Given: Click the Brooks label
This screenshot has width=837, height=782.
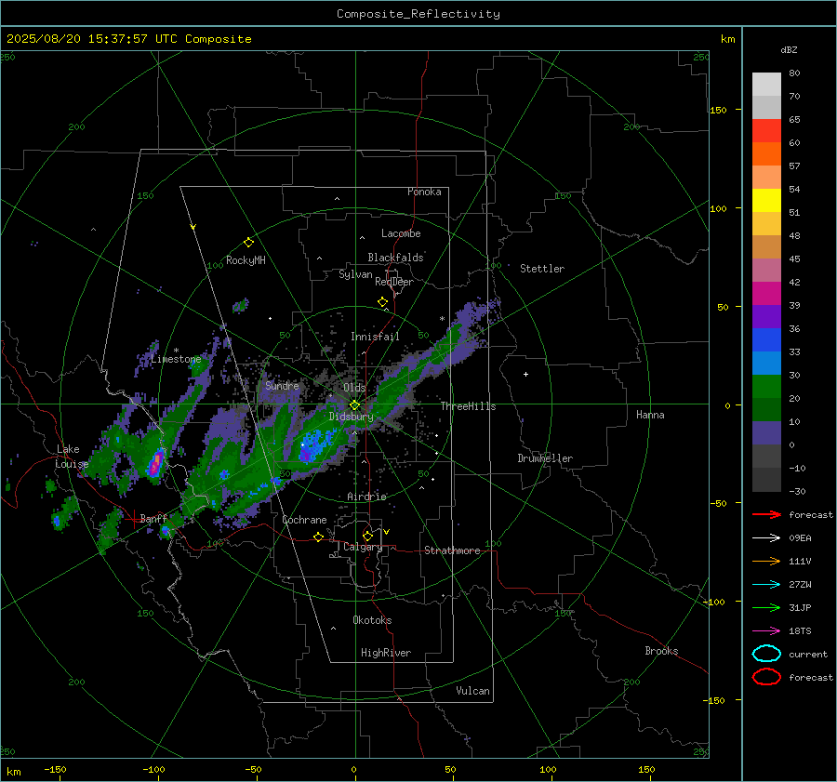Looking at the screenshot, I should coord(661,651).
